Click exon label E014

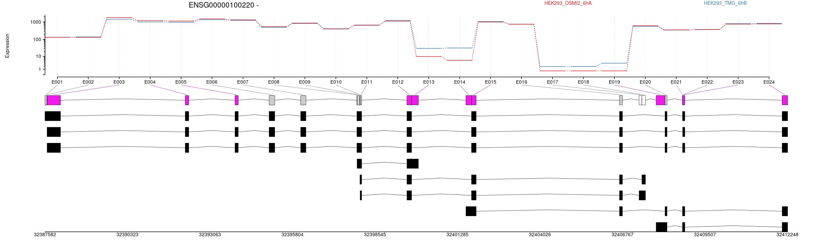pyautogui.click(x=460, y=82)
